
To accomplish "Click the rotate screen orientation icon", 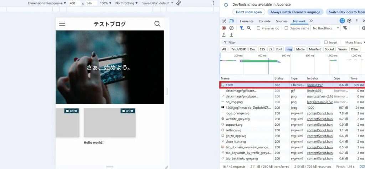I will pos(179,3).
